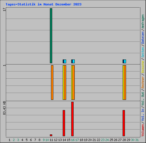
Task: Click the 83.43 KB y-axis label
Action: click(x=4, y=108)
